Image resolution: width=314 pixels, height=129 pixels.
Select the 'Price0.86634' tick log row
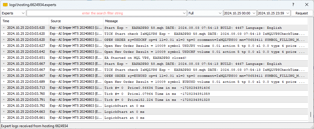tap(157, 88)
